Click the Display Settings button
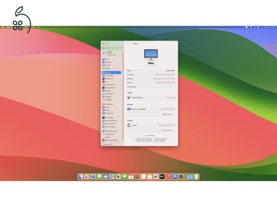The height and width of the screenshot is (207, 277). pos(167,114)
